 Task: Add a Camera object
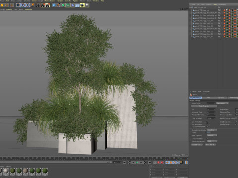pos(82,5)
